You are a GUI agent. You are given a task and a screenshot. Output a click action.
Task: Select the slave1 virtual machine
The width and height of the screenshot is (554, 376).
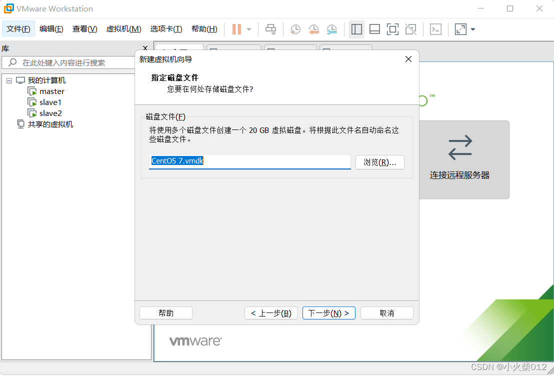point(50,102)
